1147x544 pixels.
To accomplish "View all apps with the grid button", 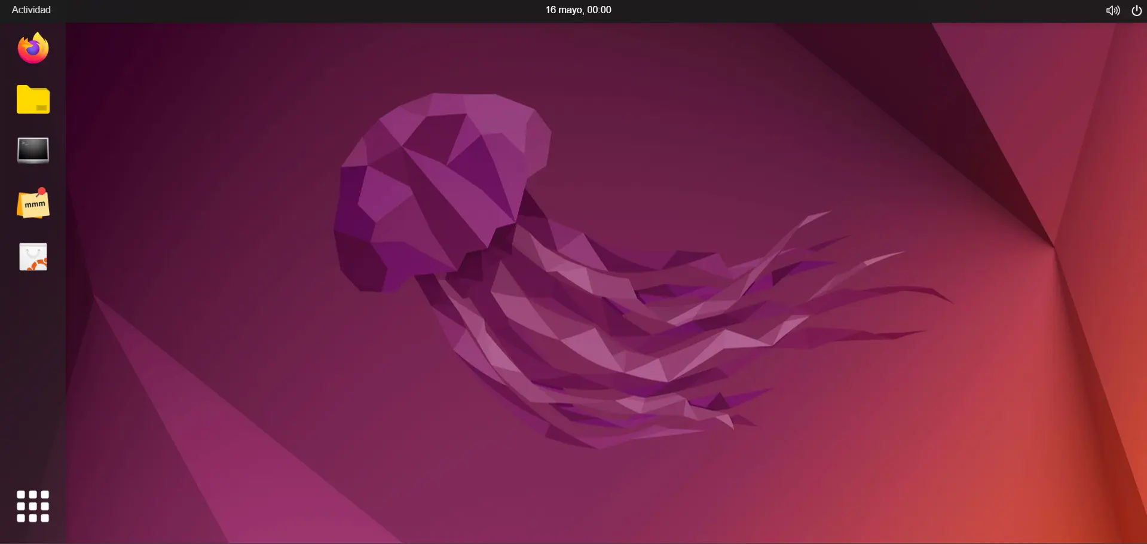I will (33, 505).
